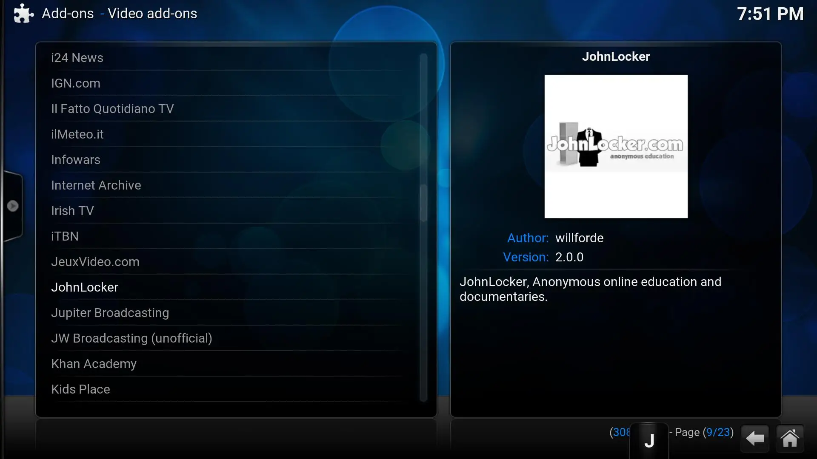Return to the Home screen

[790, 438]
